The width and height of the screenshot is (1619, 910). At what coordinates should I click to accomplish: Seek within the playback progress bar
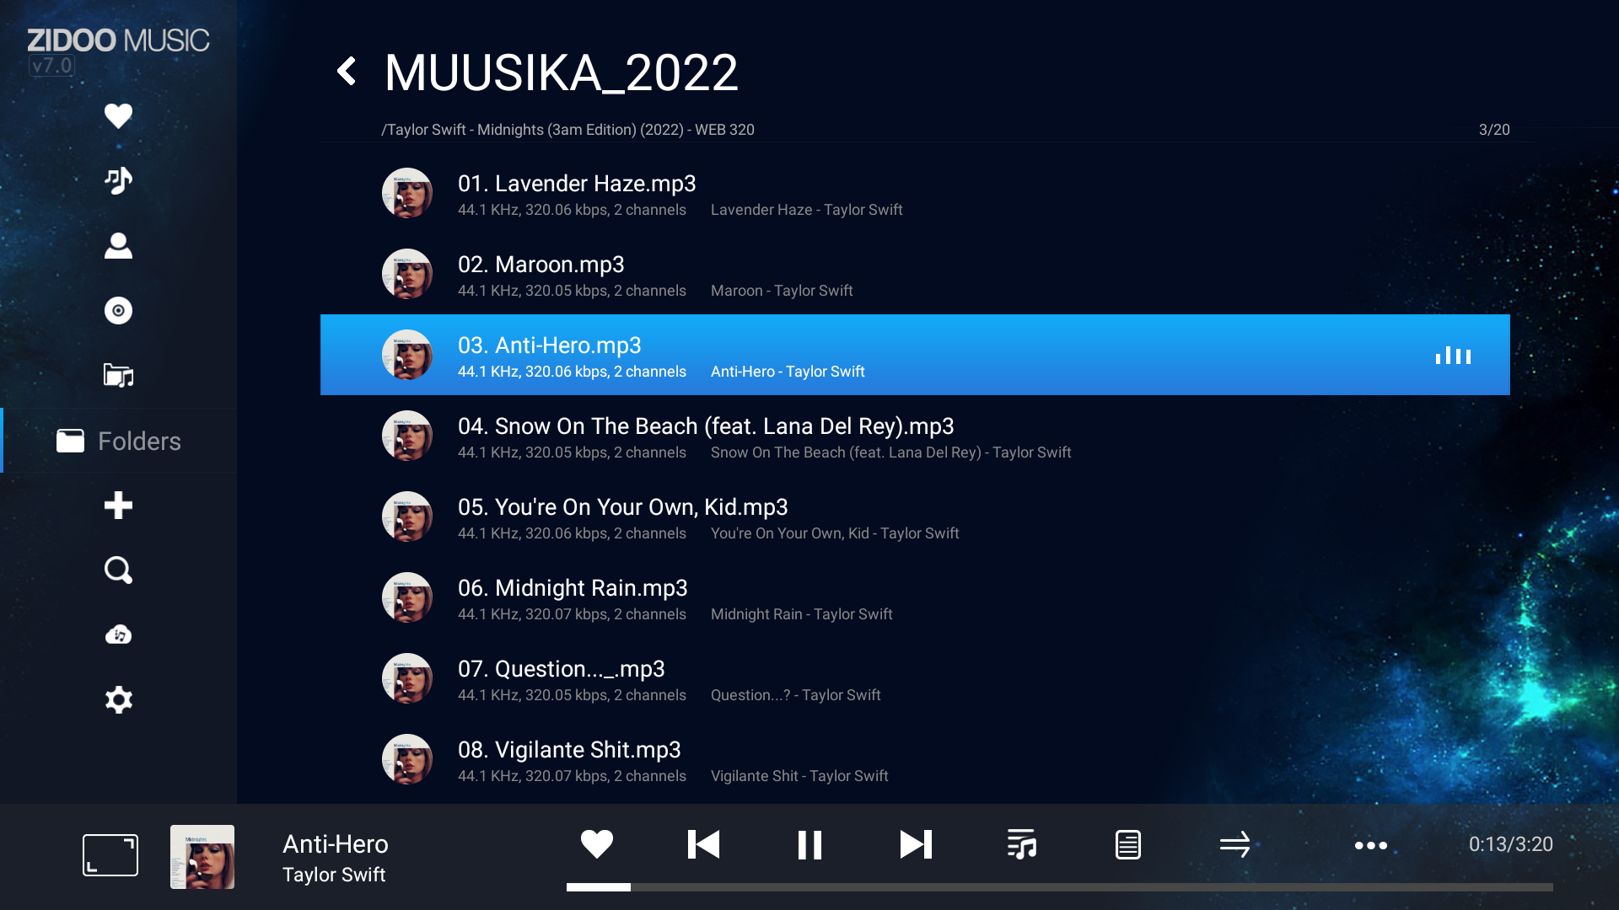(x=1059, y=887)
